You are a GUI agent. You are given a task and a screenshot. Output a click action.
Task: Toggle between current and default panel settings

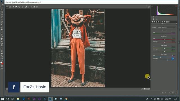click(149, 89)
